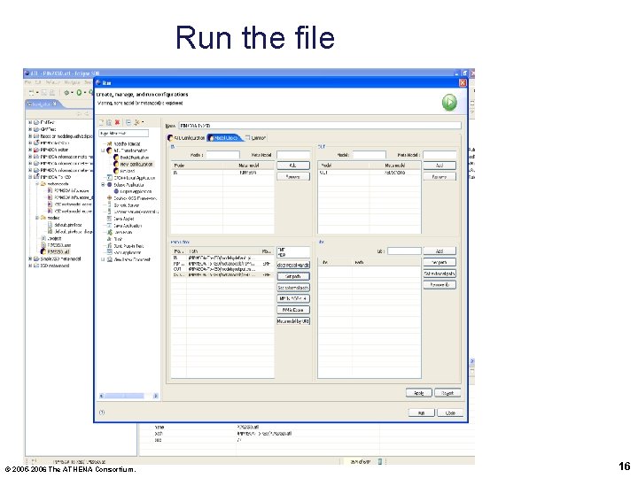Click the configuration Name input field

(320, 125)
